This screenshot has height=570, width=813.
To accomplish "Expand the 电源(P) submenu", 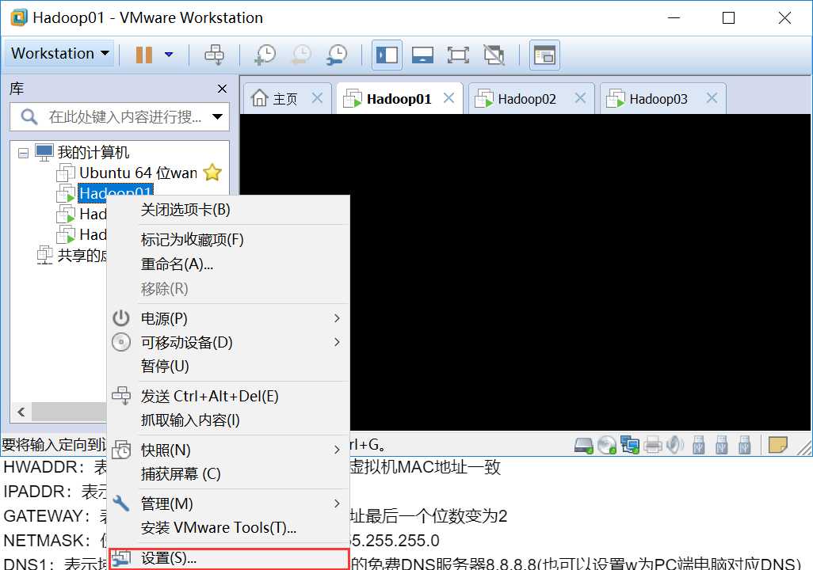I will [228, 318].
